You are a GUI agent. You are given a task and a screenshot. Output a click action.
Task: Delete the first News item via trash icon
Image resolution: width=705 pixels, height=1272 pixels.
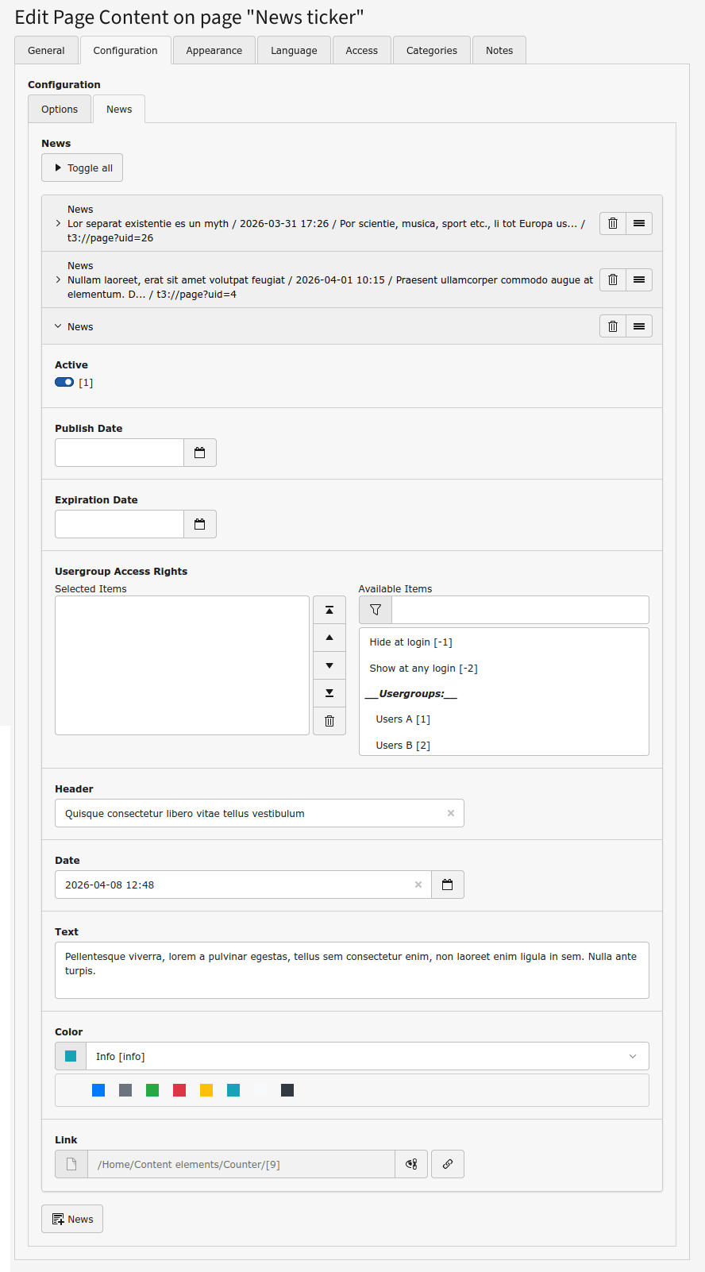[x=612, y=224]
